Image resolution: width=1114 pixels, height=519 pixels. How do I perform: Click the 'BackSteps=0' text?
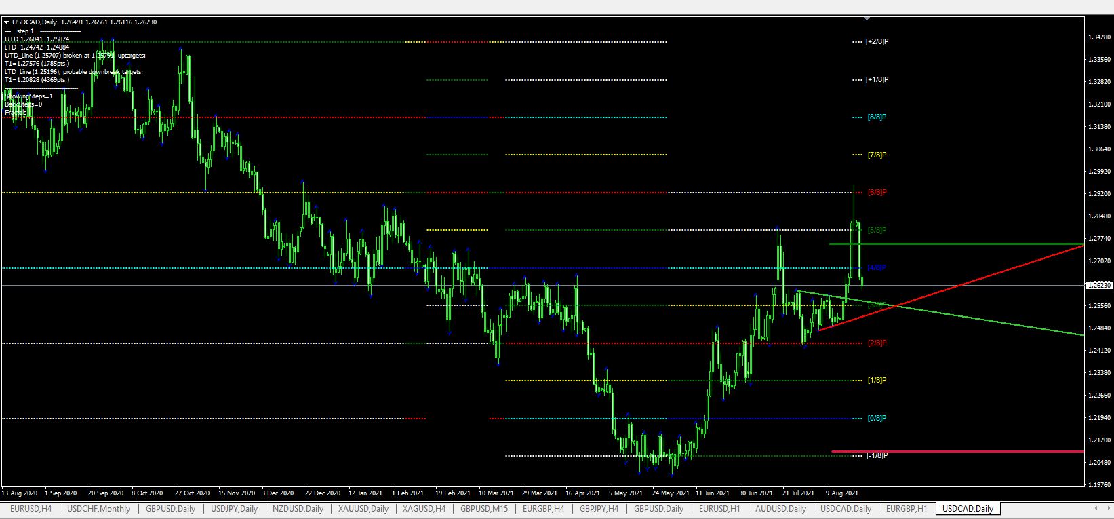point(23,104)
